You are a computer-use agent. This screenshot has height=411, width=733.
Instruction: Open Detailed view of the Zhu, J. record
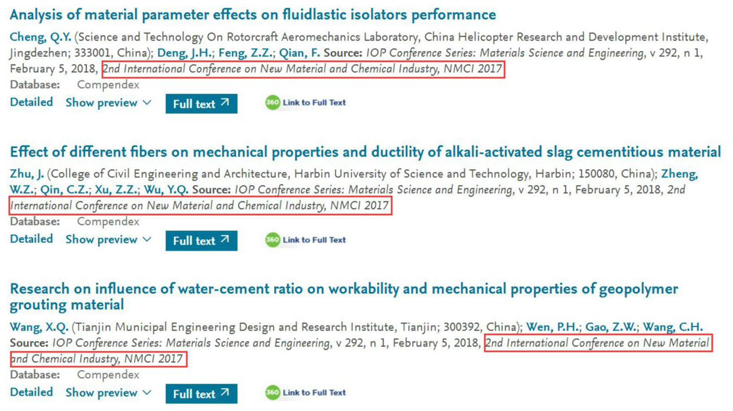coord(32,239)
